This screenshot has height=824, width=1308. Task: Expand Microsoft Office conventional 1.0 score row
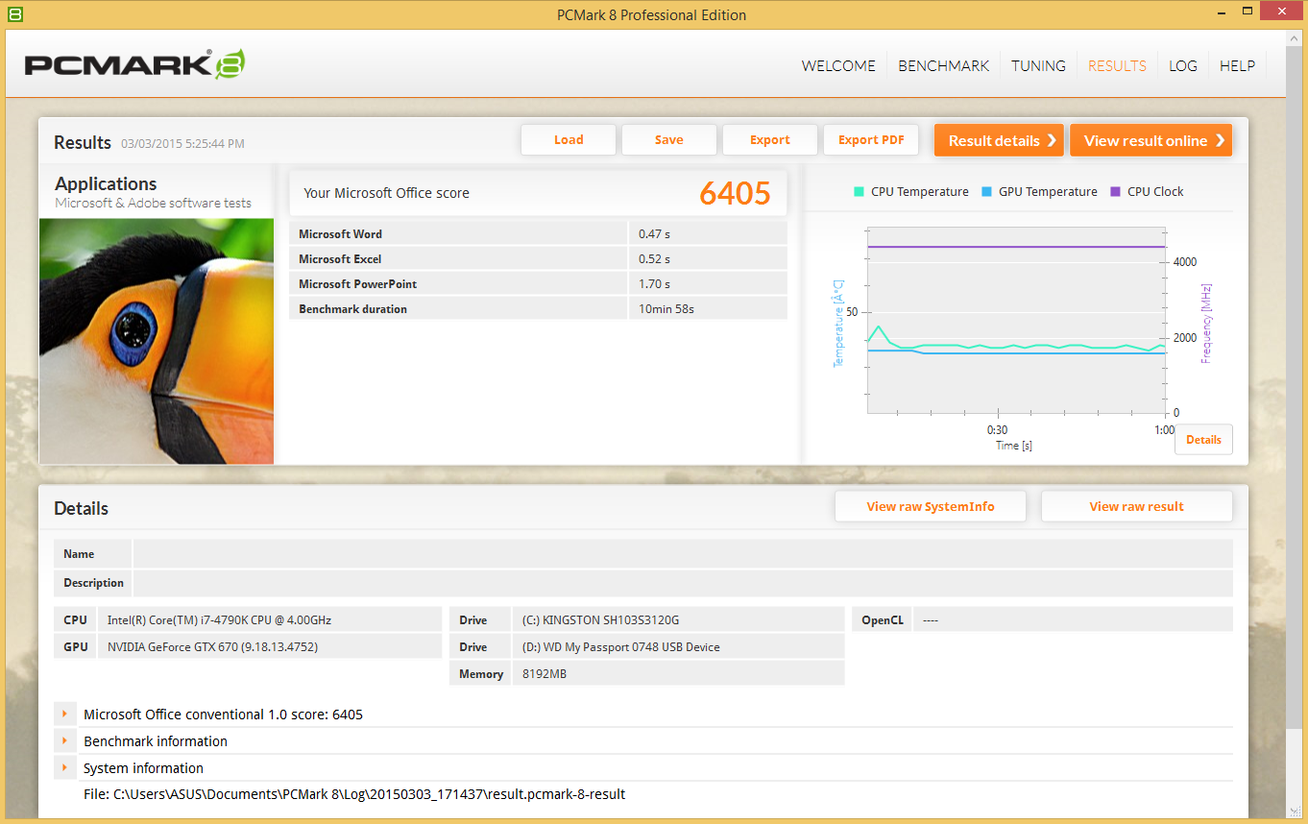64,715
